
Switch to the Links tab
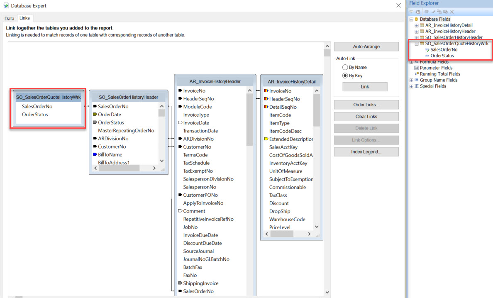(24, 18)
